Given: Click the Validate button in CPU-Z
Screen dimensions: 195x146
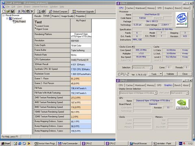Looking at the screenshot, I should [170, 74].
